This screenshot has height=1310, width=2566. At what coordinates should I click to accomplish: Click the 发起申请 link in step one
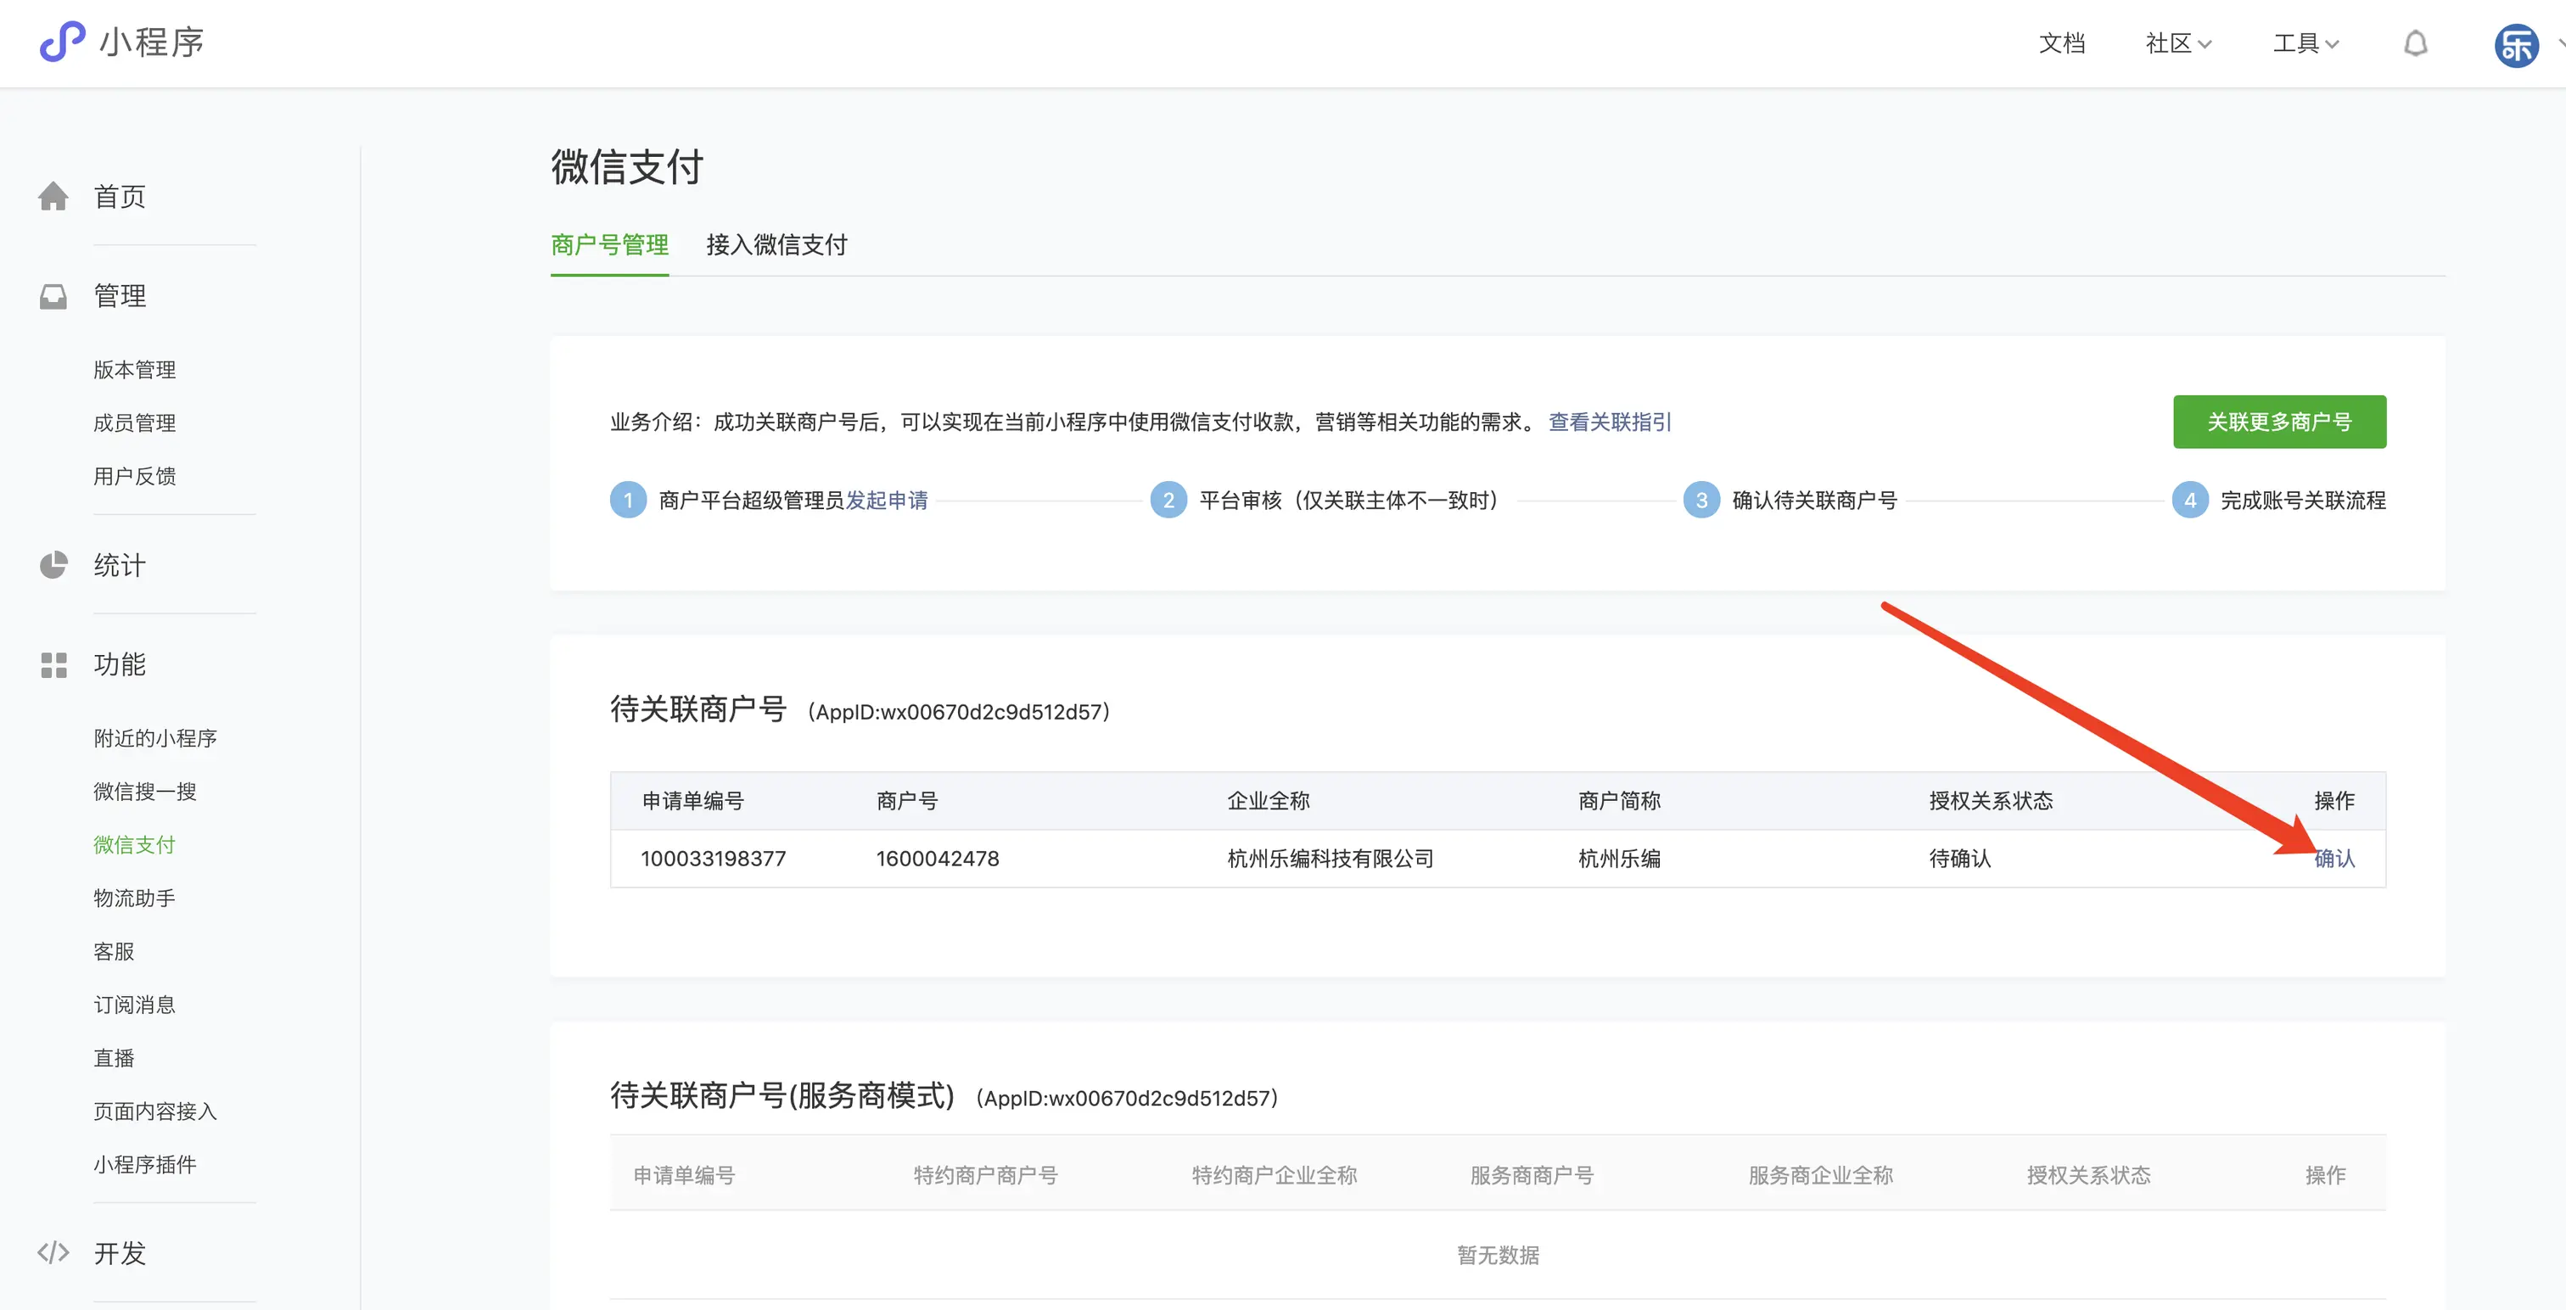pyautogui.click(x=887, y=500)
